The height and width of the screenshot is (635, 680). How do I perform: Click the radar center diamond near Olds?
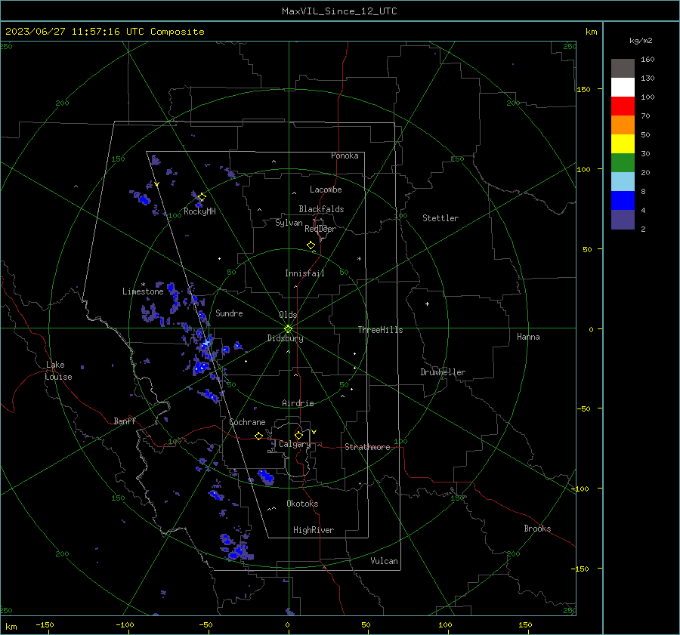(x=289, y=329)
